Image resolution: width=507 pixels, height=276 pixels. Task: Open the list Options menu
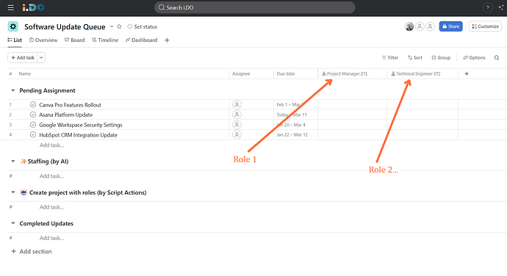click(474, 57)
